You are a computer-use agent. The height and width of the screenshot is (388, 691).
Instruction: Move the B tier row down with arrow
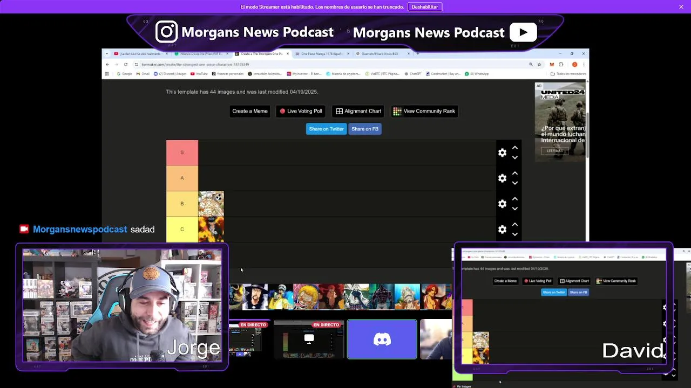pos(515,209)
